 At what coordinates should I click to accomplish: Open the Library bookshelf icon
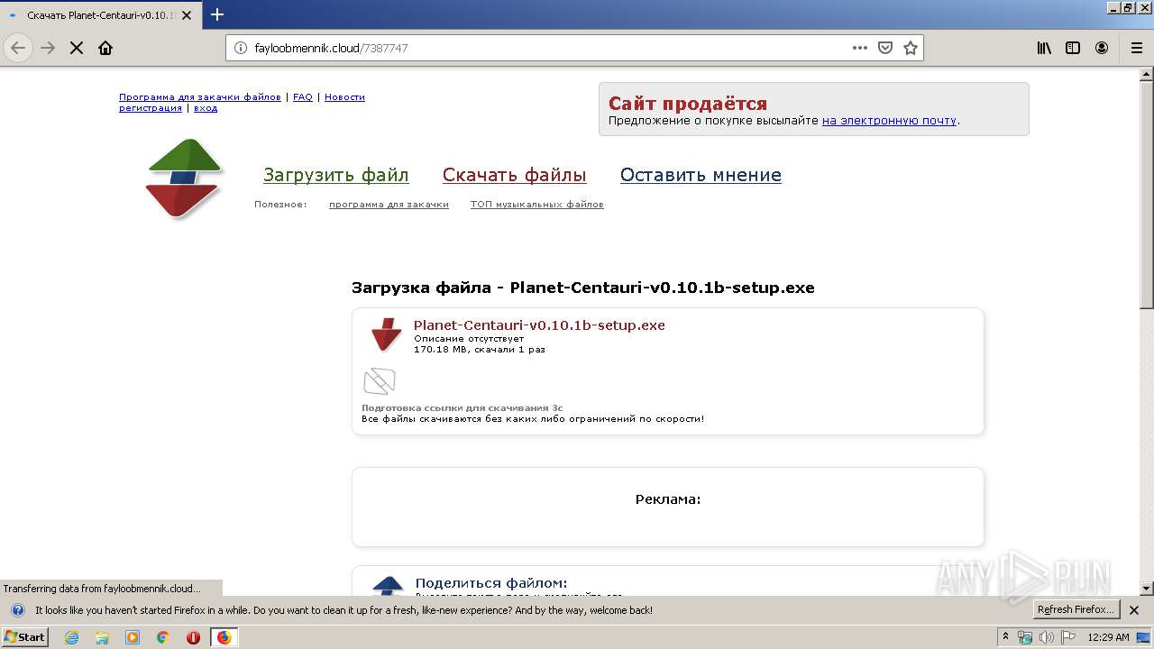(1044, 48)
